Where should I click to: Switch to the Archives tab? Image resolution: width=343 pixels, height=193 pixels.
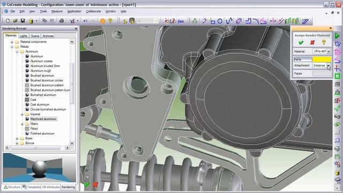coord(48,36)
